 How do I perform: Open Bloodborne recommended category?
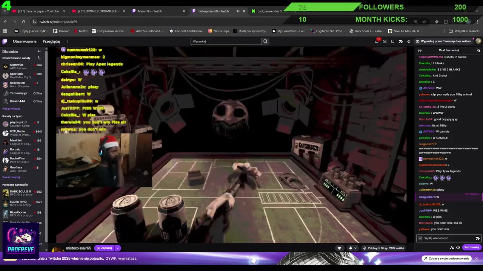[x=22, y=214]
